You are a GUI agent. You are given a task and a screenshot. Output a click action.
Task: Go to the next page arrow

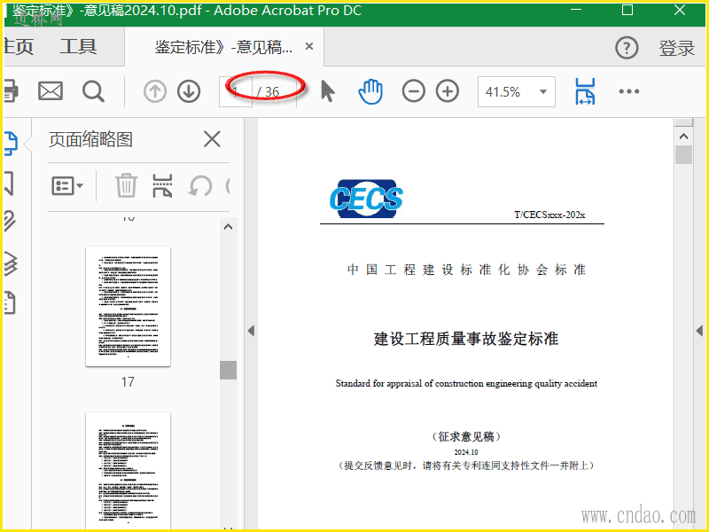point(189,91)
